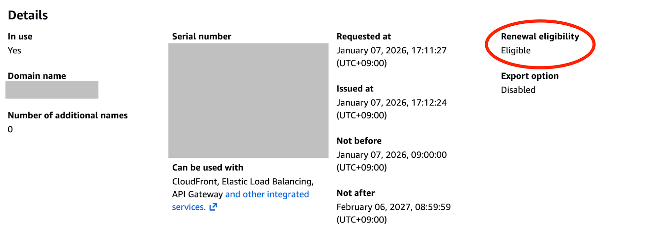The height and width of the screenshot is (238, 659).
Task: Click the Domain name label
Action: point(37,76)
